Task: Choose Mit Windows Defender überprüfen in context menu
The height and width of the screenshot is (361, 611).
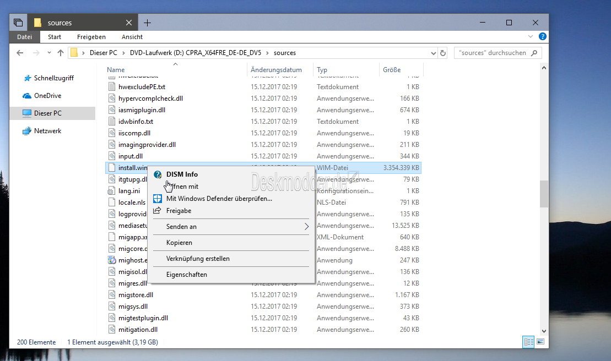Action: coord(231,199)
